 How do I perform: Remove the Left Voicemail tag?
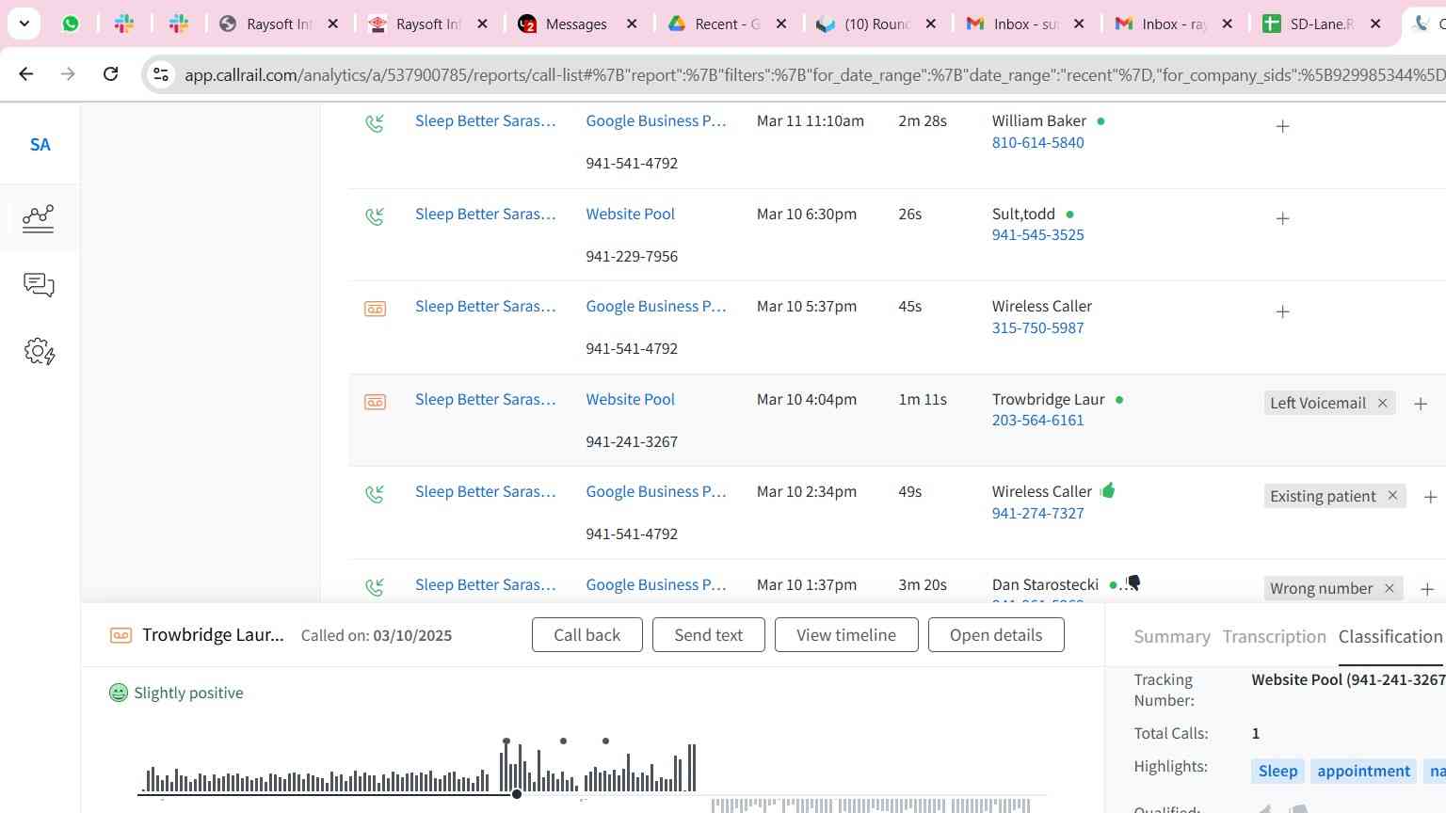coord(1382,403)
